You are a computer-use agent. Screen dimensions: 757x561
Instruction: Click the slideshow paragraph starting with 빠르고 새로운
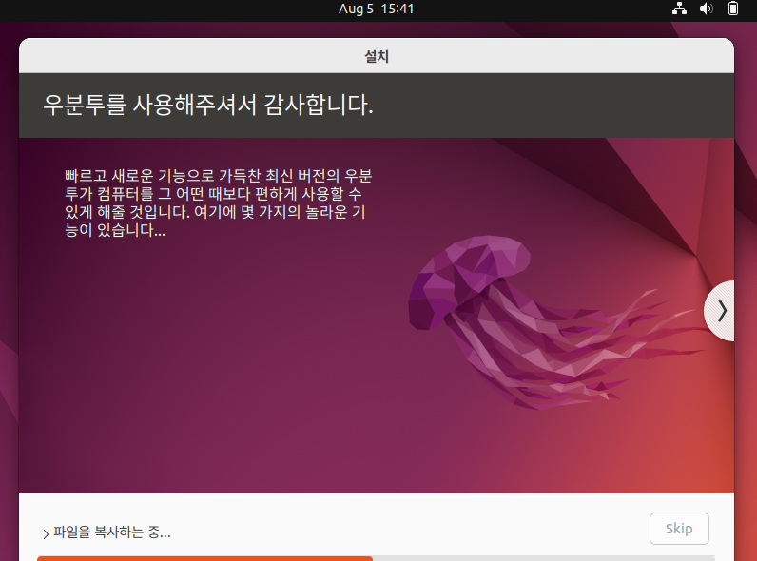click(x=218, y=203)
